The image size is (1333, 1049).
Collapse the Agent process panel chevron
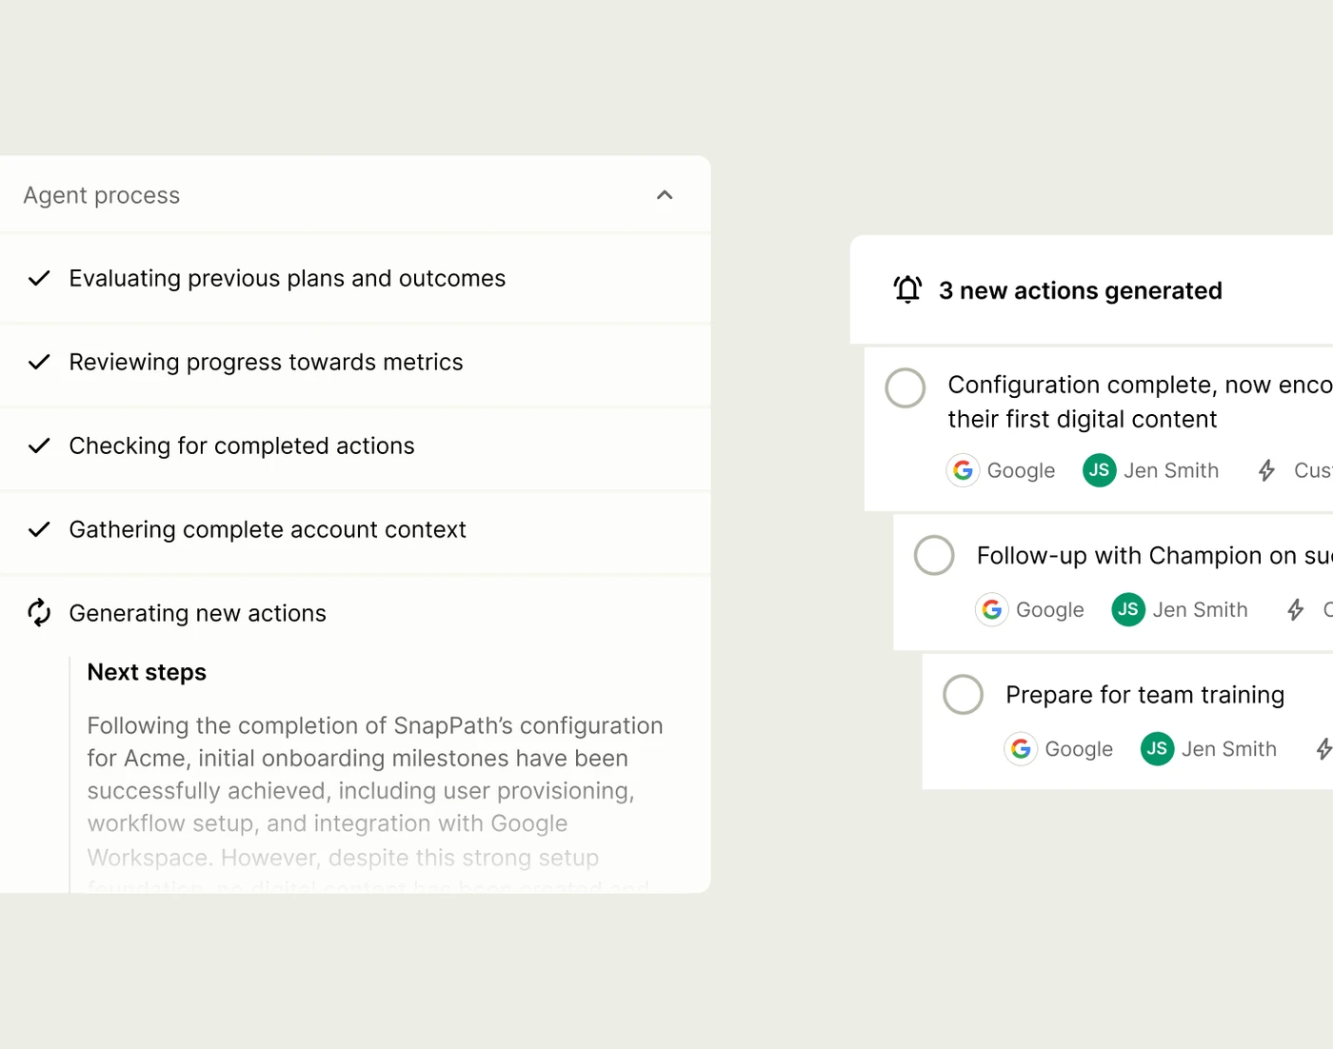point(665,195)
